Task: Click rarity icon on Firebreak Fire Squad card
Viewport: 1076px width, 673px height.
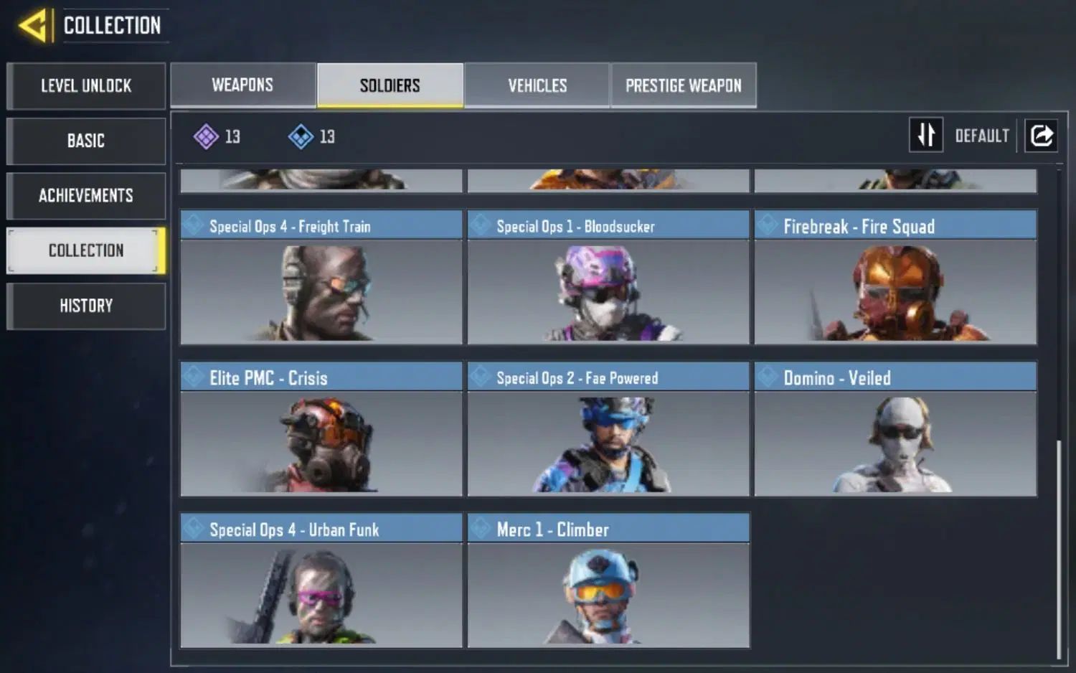Action: pyautogui.click(x=767, y=225)
